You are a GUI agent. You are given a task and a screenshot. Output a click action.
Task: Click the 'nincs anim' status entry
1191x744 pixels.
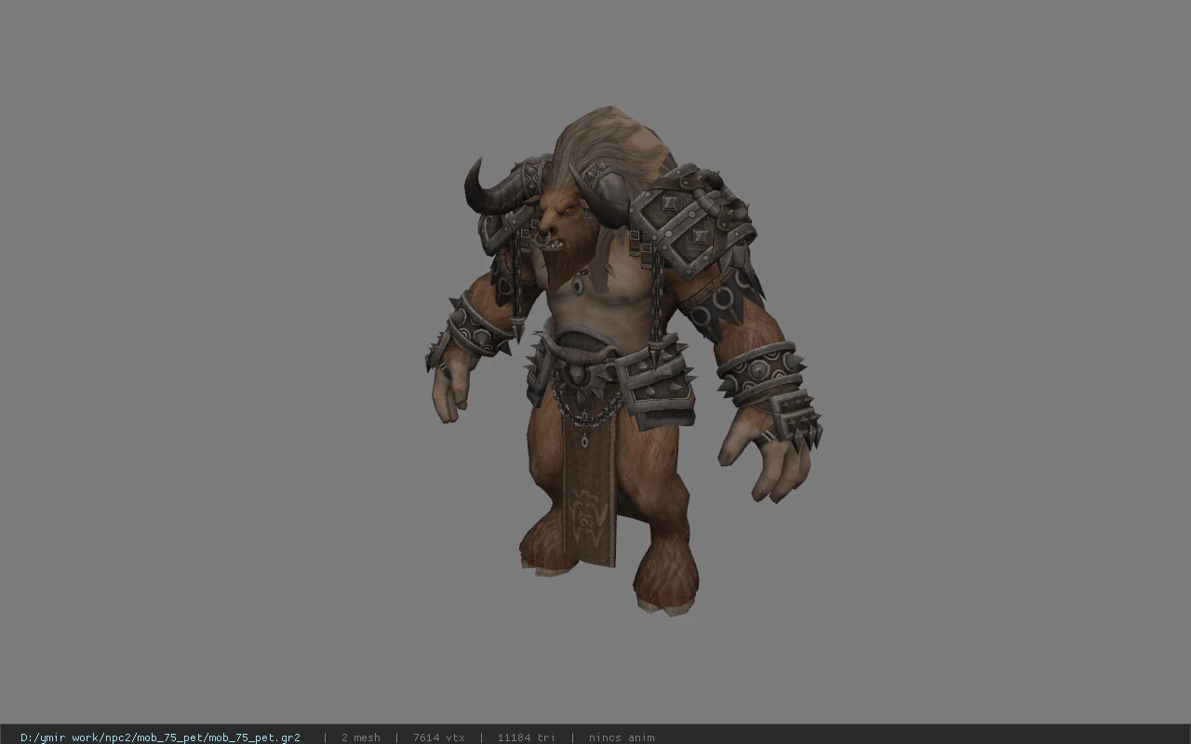pyautogui.click(x=621, y=737)
